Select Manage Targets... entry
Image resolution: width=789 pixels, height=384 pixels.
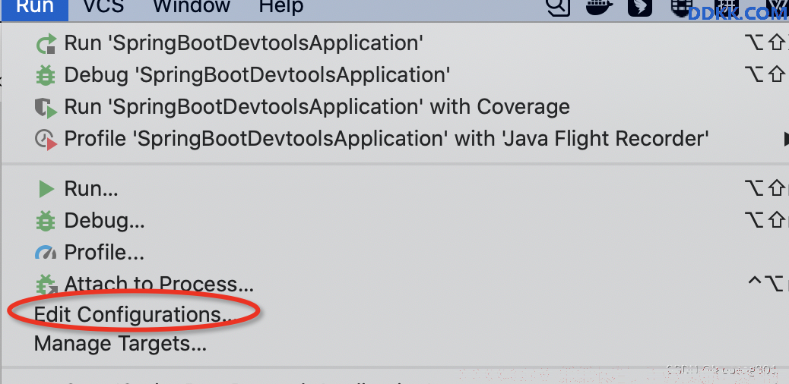[x=120, y=345]
